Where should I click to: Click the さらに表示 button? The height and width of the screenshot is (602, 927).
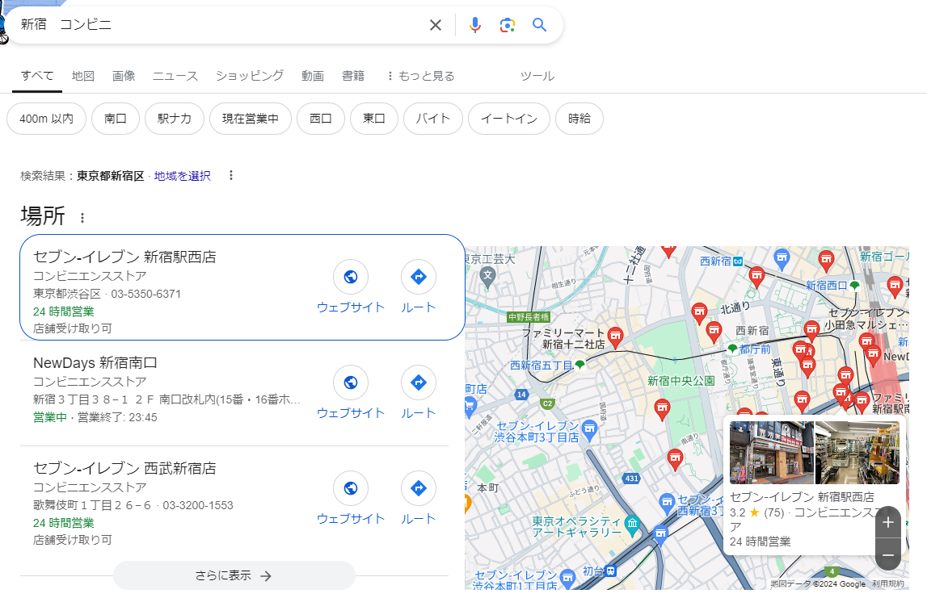(x=234, y=575)
